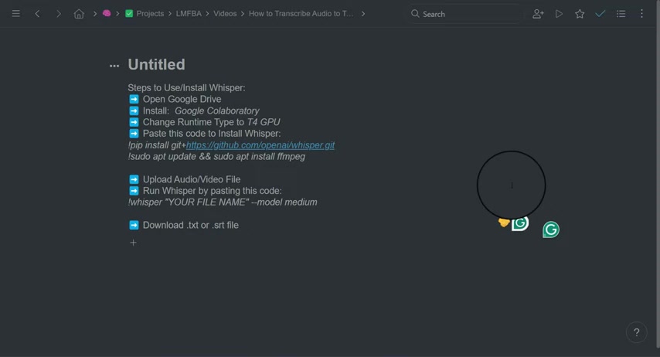This screenshot has width=660, height=357.
Task: Open the pink brain breadcrumb icon
Action: coord(107,13)
